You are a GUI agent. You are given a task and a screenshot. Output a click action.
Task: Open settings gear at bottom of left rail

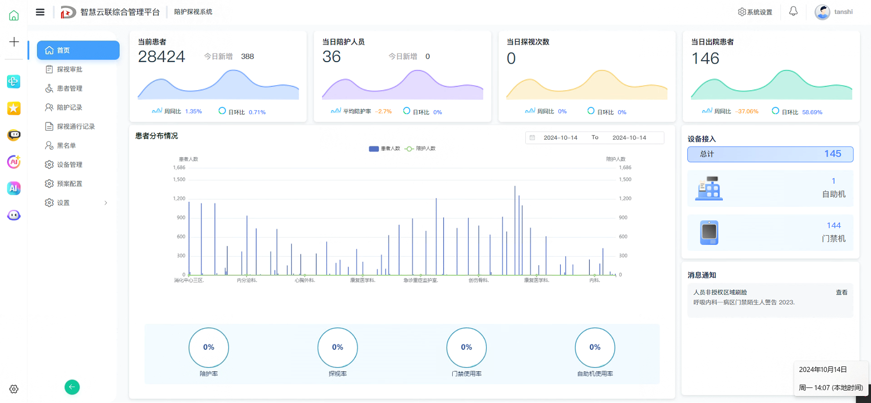(x=14, y=389)
